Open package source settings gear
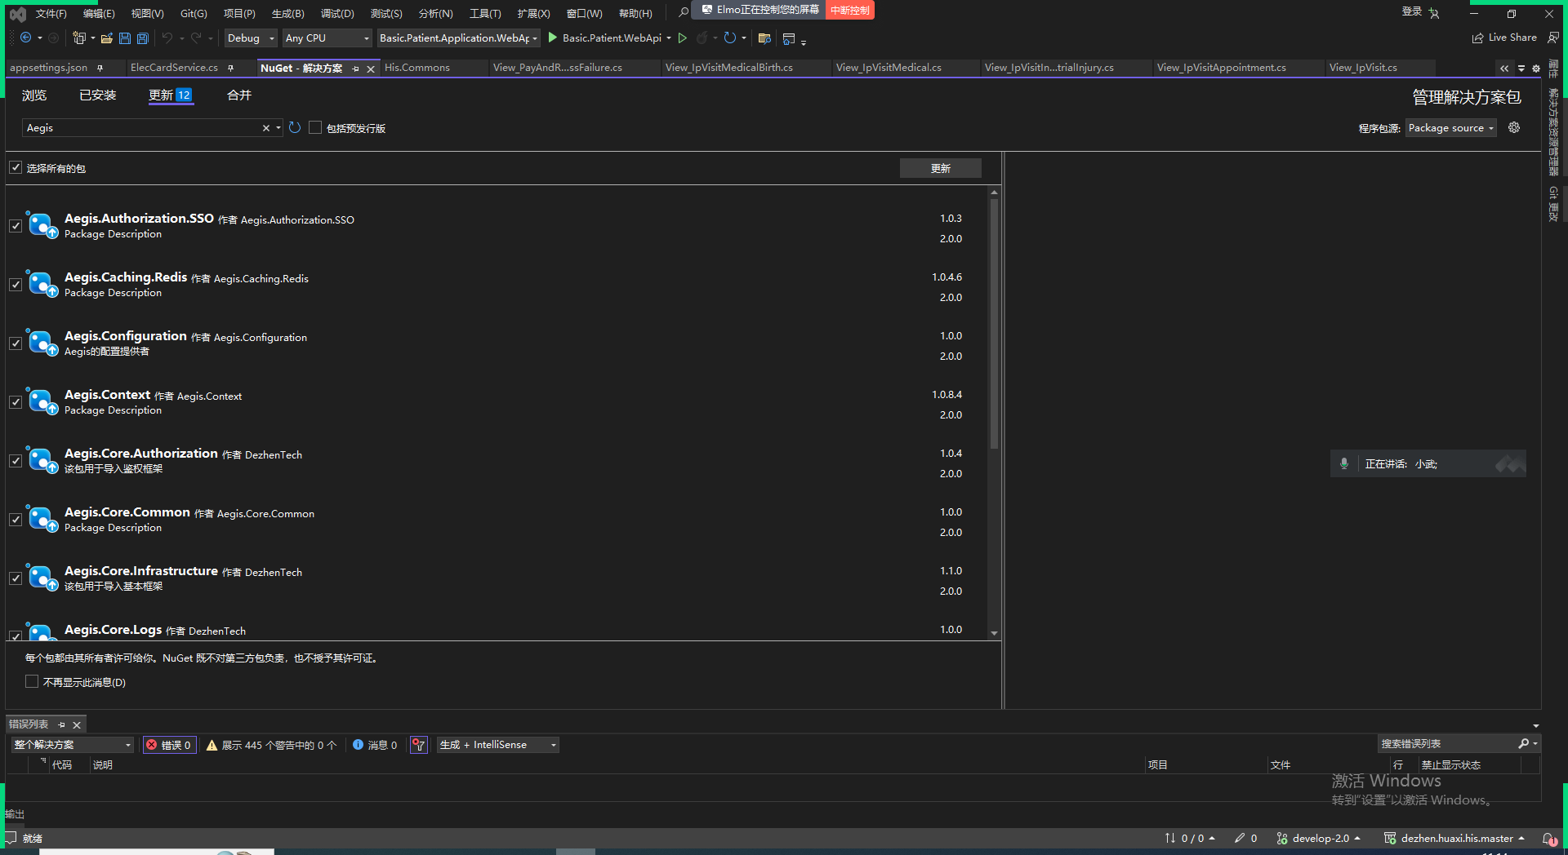The image size is (1568, 855). pos(1514,127)
